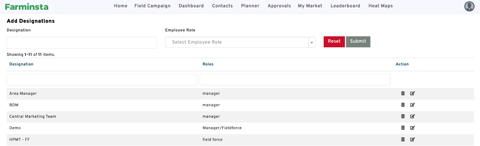Submit the new designation form
The height and width of the screenshot is (146, 480).
tap(358, 42)
